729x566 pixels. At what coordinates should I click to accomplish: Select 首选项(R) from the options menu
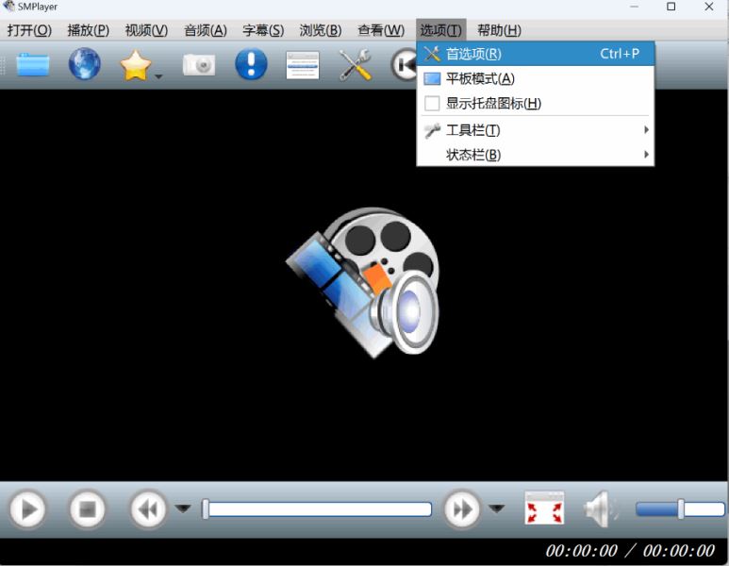coord(536,54)
